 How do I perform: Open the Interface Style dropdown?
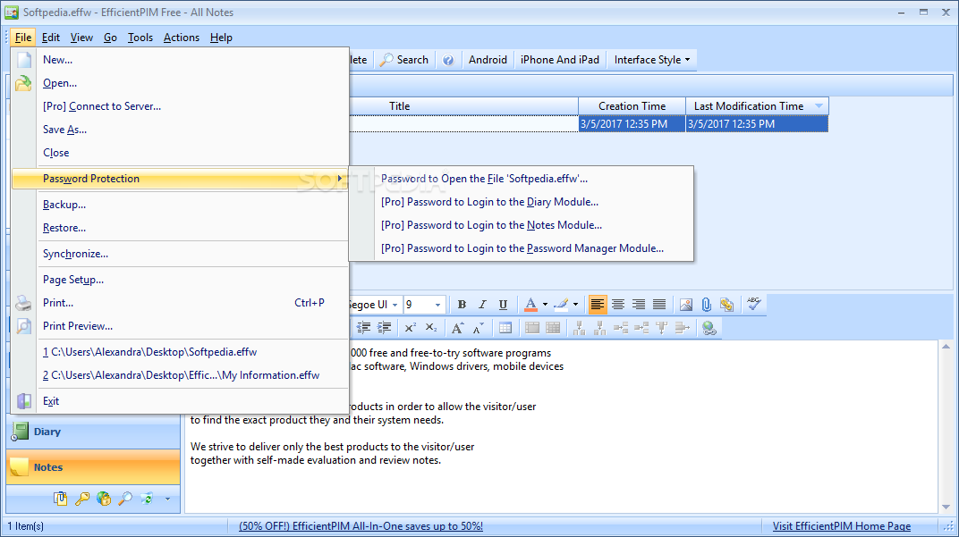coord(652,60)
